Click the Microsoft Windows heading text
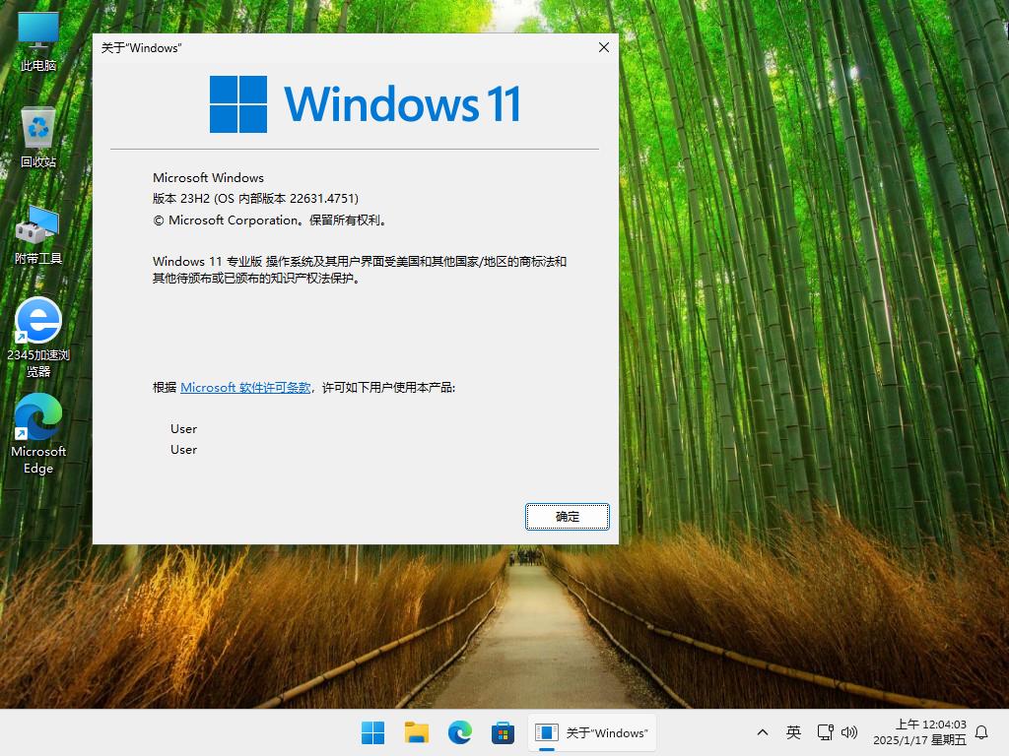 [x=208, y=178]
